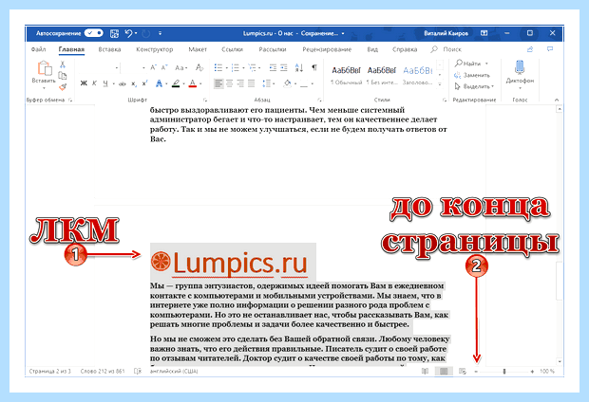Click the Вставить paste icon
The height and width of the screenshot is (402, 589).
point(45,68)
